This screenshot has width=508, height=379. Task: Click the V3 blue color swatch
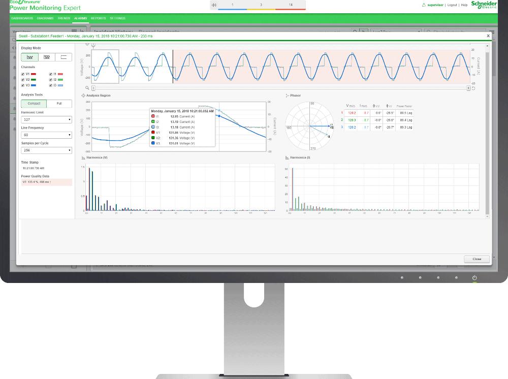pos(34,85)
